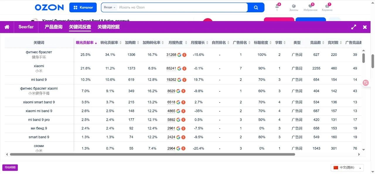
Task: Open Google search for mi band 9 row
Action: point(179,80)
